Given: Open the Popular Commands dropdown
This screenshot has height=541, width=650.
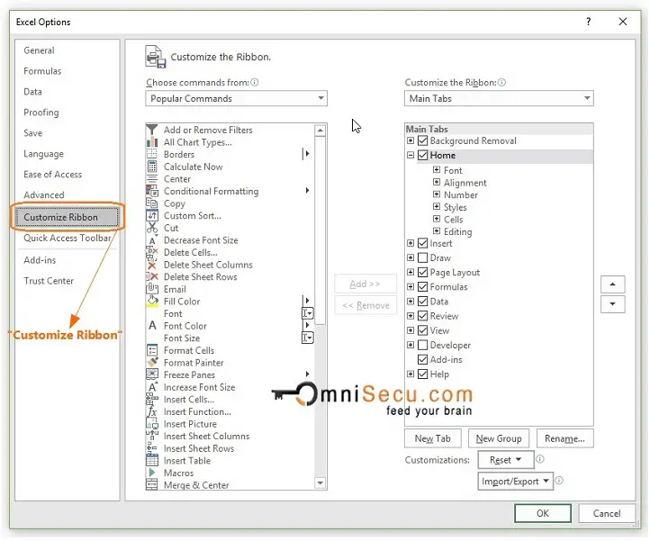Looking at the screenshot, I should click(236, 98).
